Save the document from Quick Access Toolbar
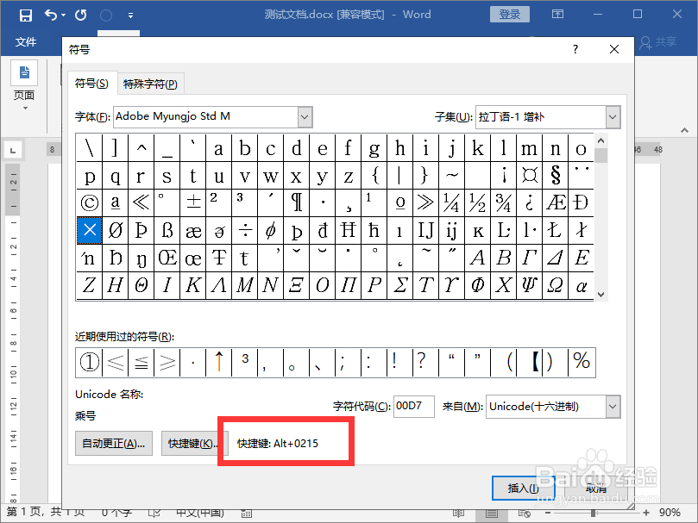Image resolution: width=698 pixels, height=523 pixels. click(25, 14)
